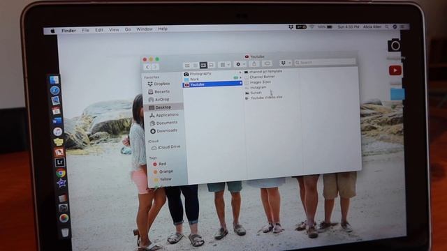This screenshot has width=447, height=251.
Task: Open the gear Action menu dropdown
Action: click(x=240, y=64)
